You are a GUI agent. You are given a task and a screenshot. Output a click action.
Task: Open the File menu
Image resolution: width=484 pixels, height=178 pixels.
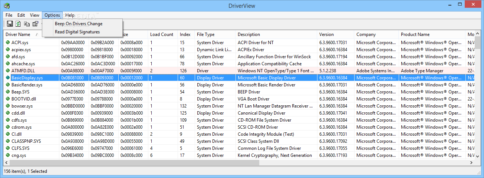[9, 15]
